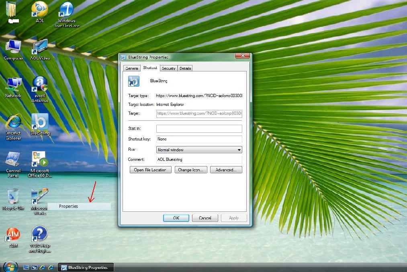Select the Microsoft Office 60 Day trial icon
The width and height of the screenshot is (407, 272).
(x=40, y=164)
